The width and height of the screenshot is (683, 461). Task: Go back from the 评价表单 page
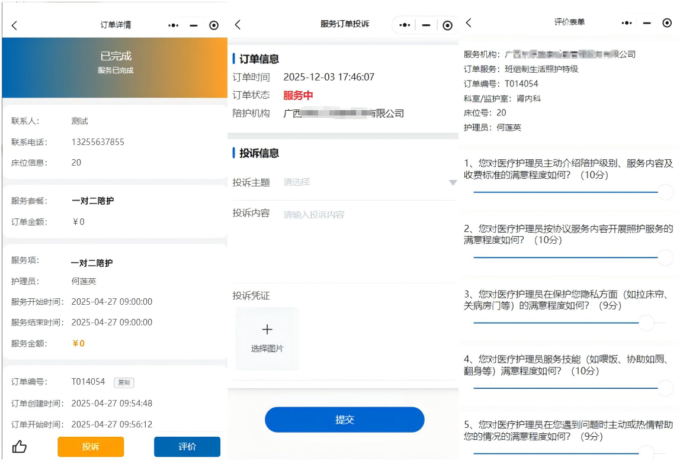tap(469, 22)
